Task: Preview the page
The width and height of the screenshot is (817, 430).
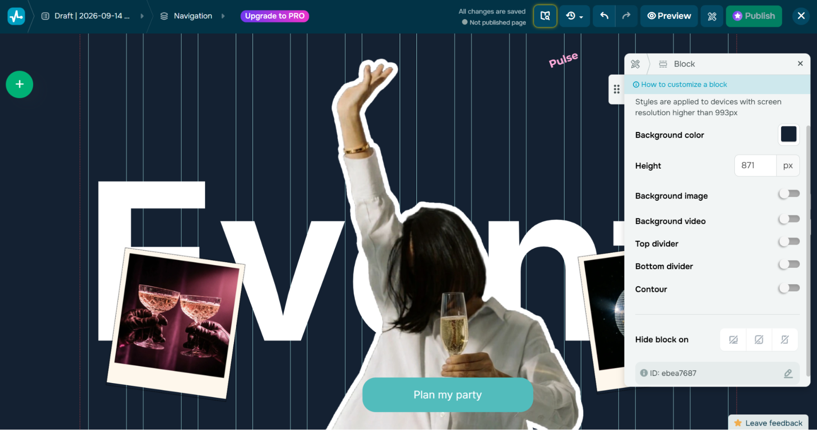Action: 669,16
